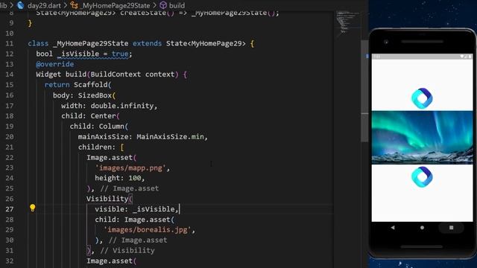Click the build method cube icon in the breadcrumb
The image size is (477, 268).
pos(163,5)
